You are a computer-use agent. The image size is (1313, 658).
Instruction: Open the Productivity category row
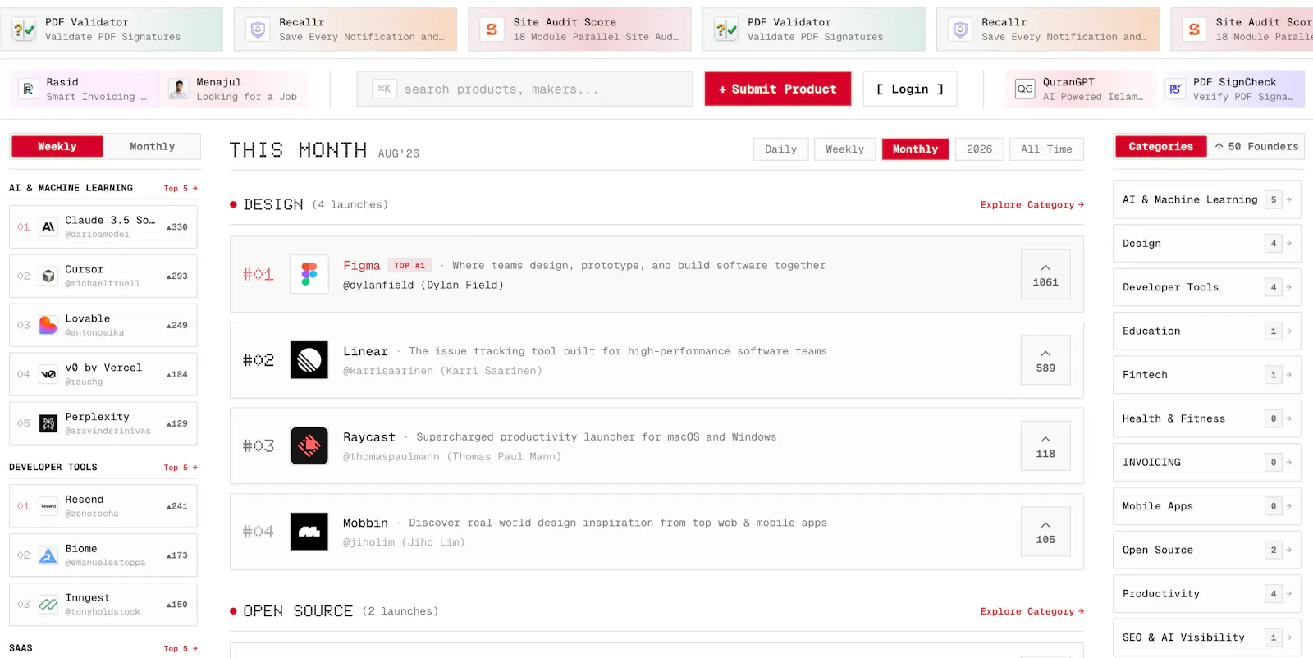click(1206, 593)
